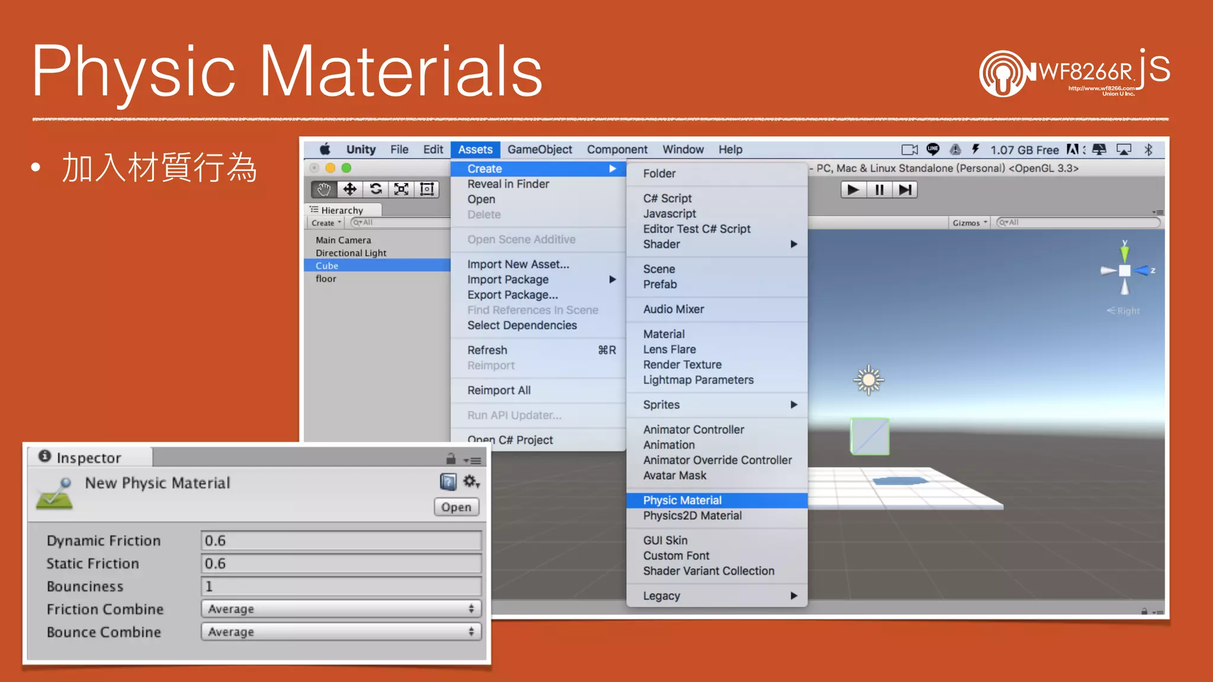Click the LINE chat icon in menu bar

[x=933, y=149]
